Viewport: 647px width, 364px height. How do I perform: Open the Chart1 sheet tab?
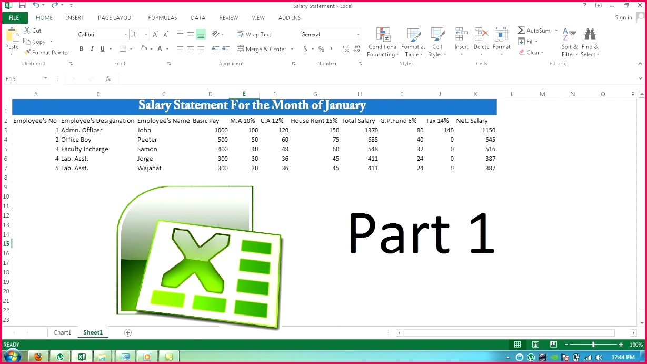pos(62,332)
